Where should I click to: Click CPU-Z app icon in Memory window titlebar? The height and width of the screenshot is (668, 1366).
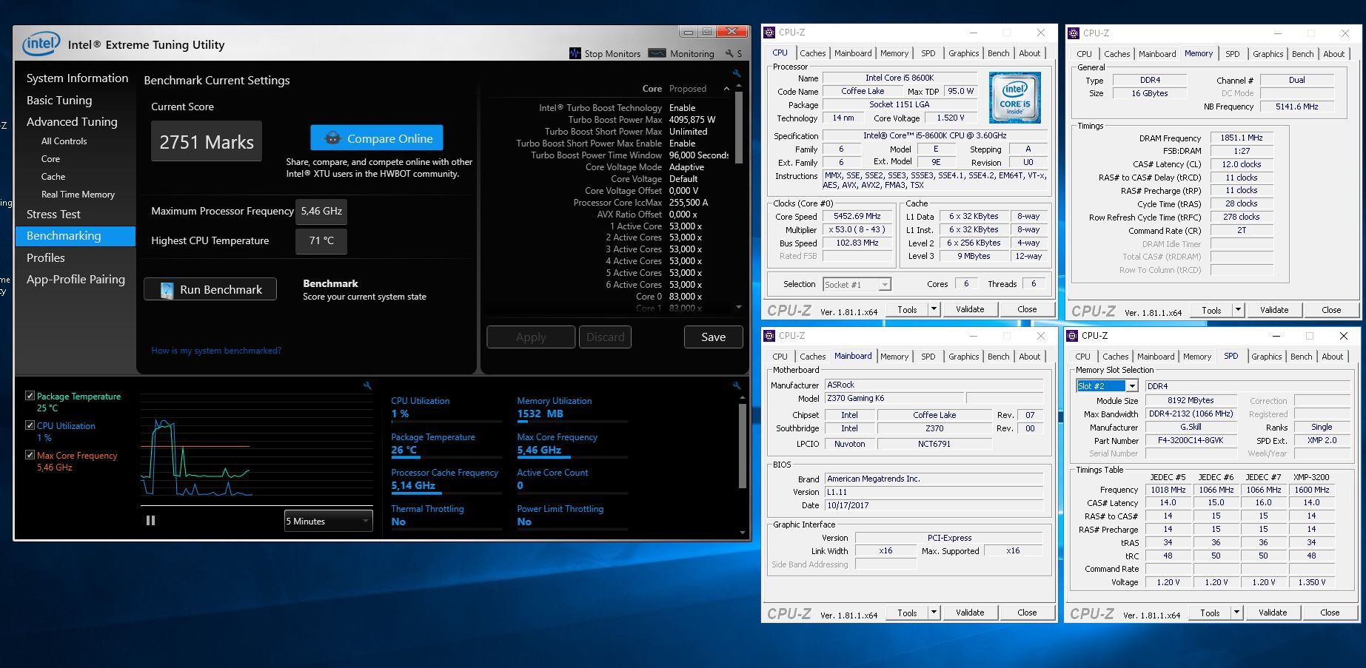click(x=1074, y=33)
